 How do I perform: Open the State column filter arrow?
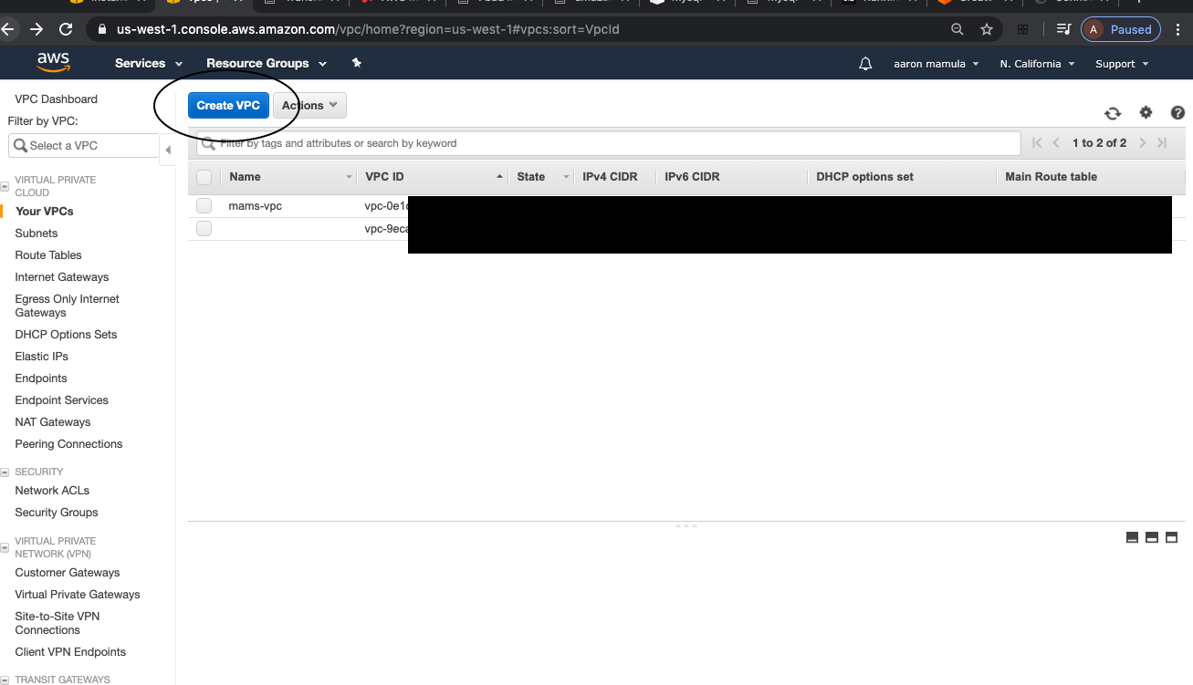pyautogui.click(x=567, y=177)
